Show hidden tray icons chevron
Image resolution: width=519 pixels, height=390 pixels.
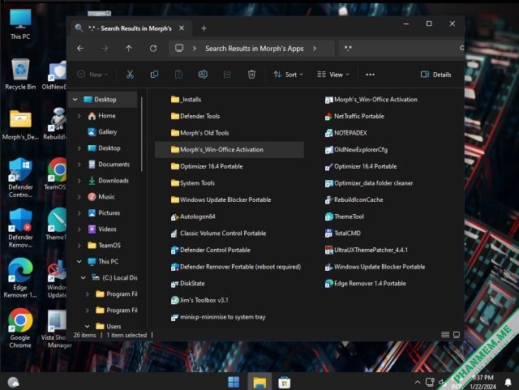[418, 382]
